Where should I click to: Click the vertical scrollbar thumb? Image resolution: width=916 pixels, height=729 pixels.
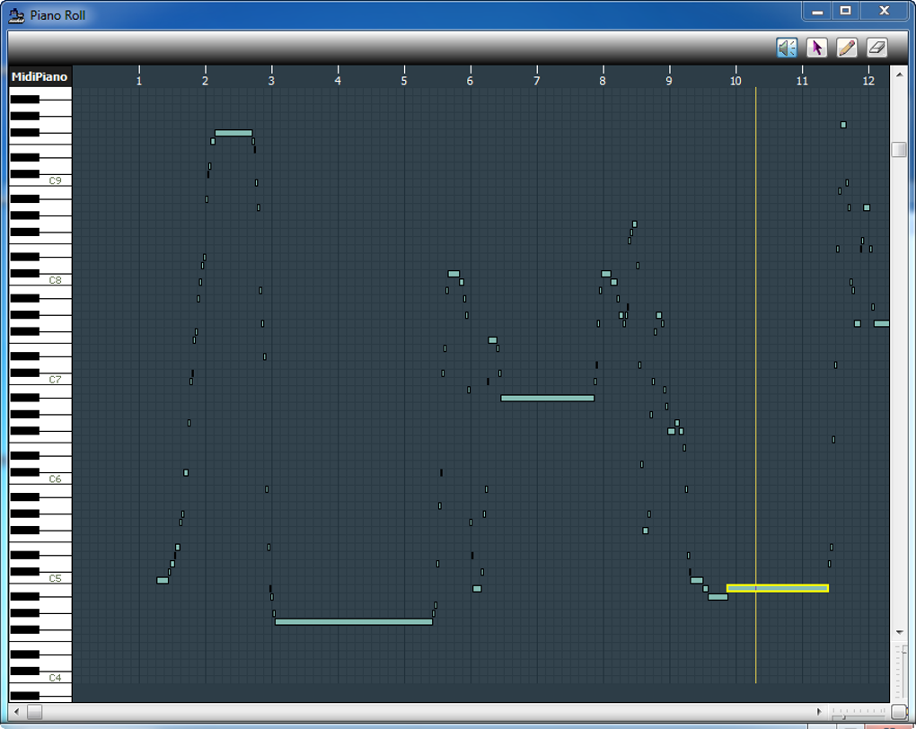(899, 149)
